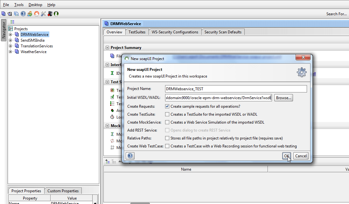Click the DRMWebService title icon in editor header
Viewport: 349px width, 204px height.
[x=107, y=24]
